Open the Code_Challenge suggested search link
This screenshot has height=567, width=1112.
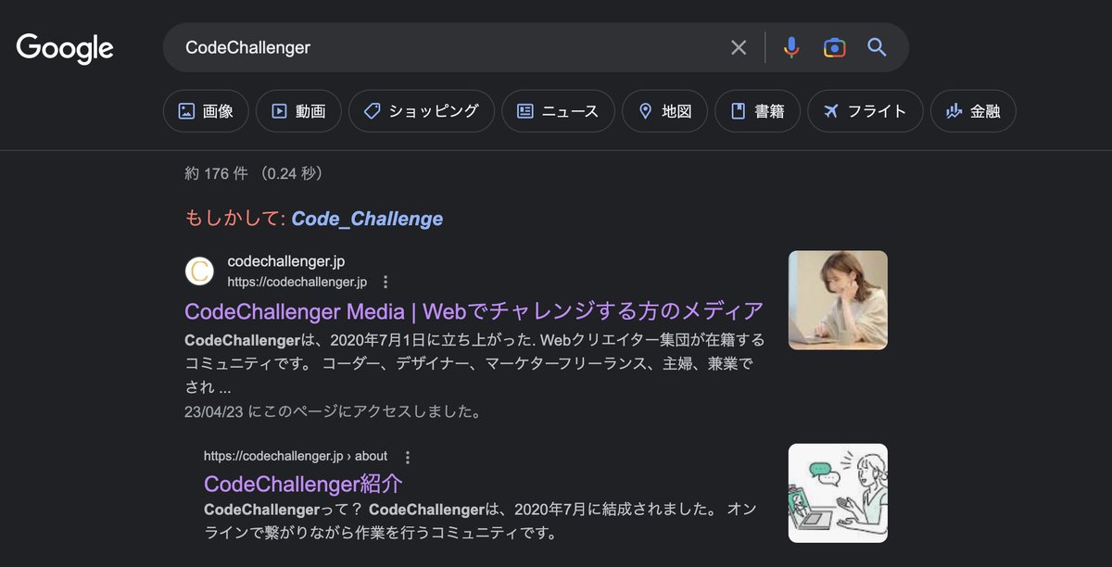(367, 219)
